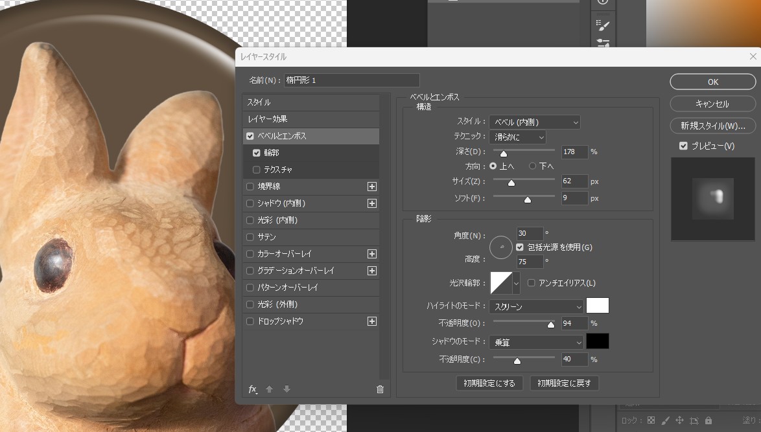
Task: Click the 新規スタイル(W)... button
Action: (x=712, y=126)
